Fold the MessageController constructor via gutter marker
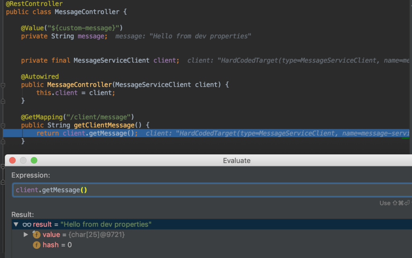This screenshot has height=258, width=412. pos(3,85)
